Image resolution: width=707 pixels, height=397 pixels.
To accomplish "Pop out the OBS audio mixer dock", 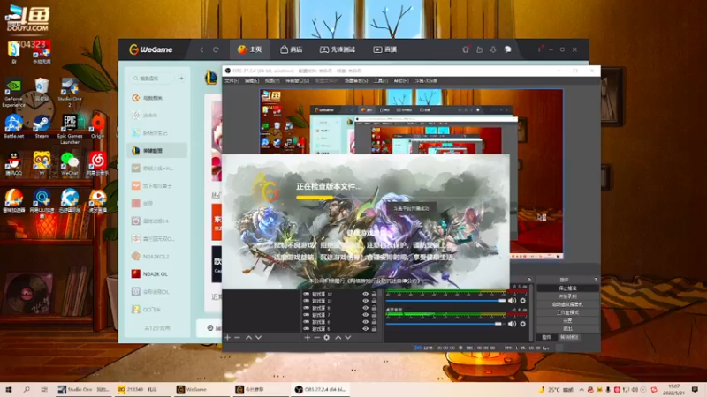I will 529,280.
